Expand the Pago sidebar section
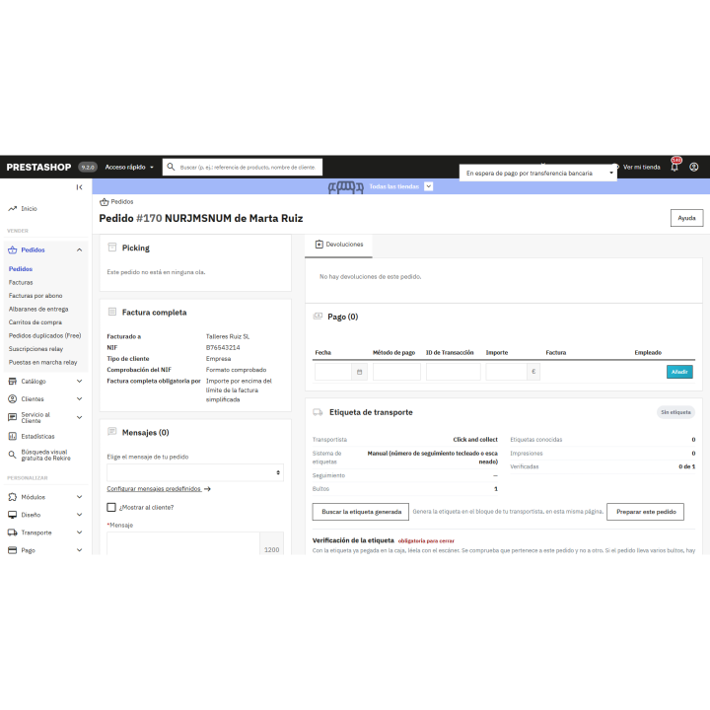This screenshot has height=710, width=710. 79,550
